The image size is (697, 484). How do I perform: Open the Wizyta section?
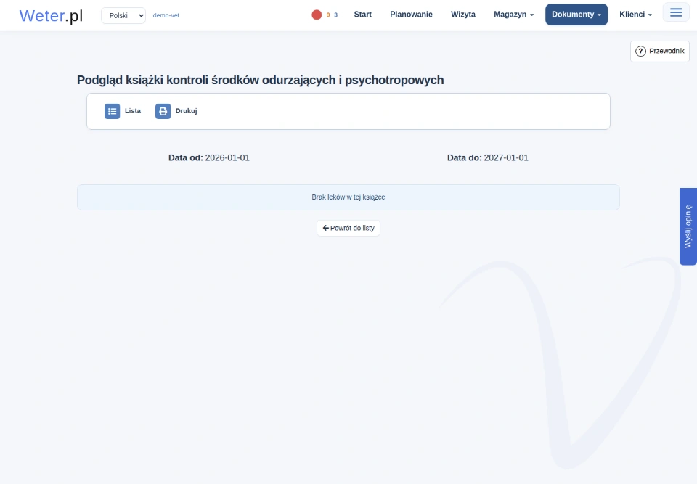click(x=463, y=15)
